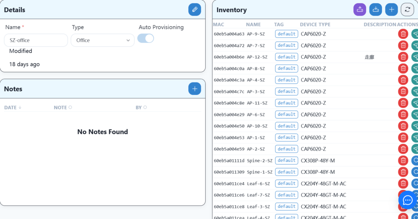Click the MAC column header
The image size is (418, 219).
218,24
